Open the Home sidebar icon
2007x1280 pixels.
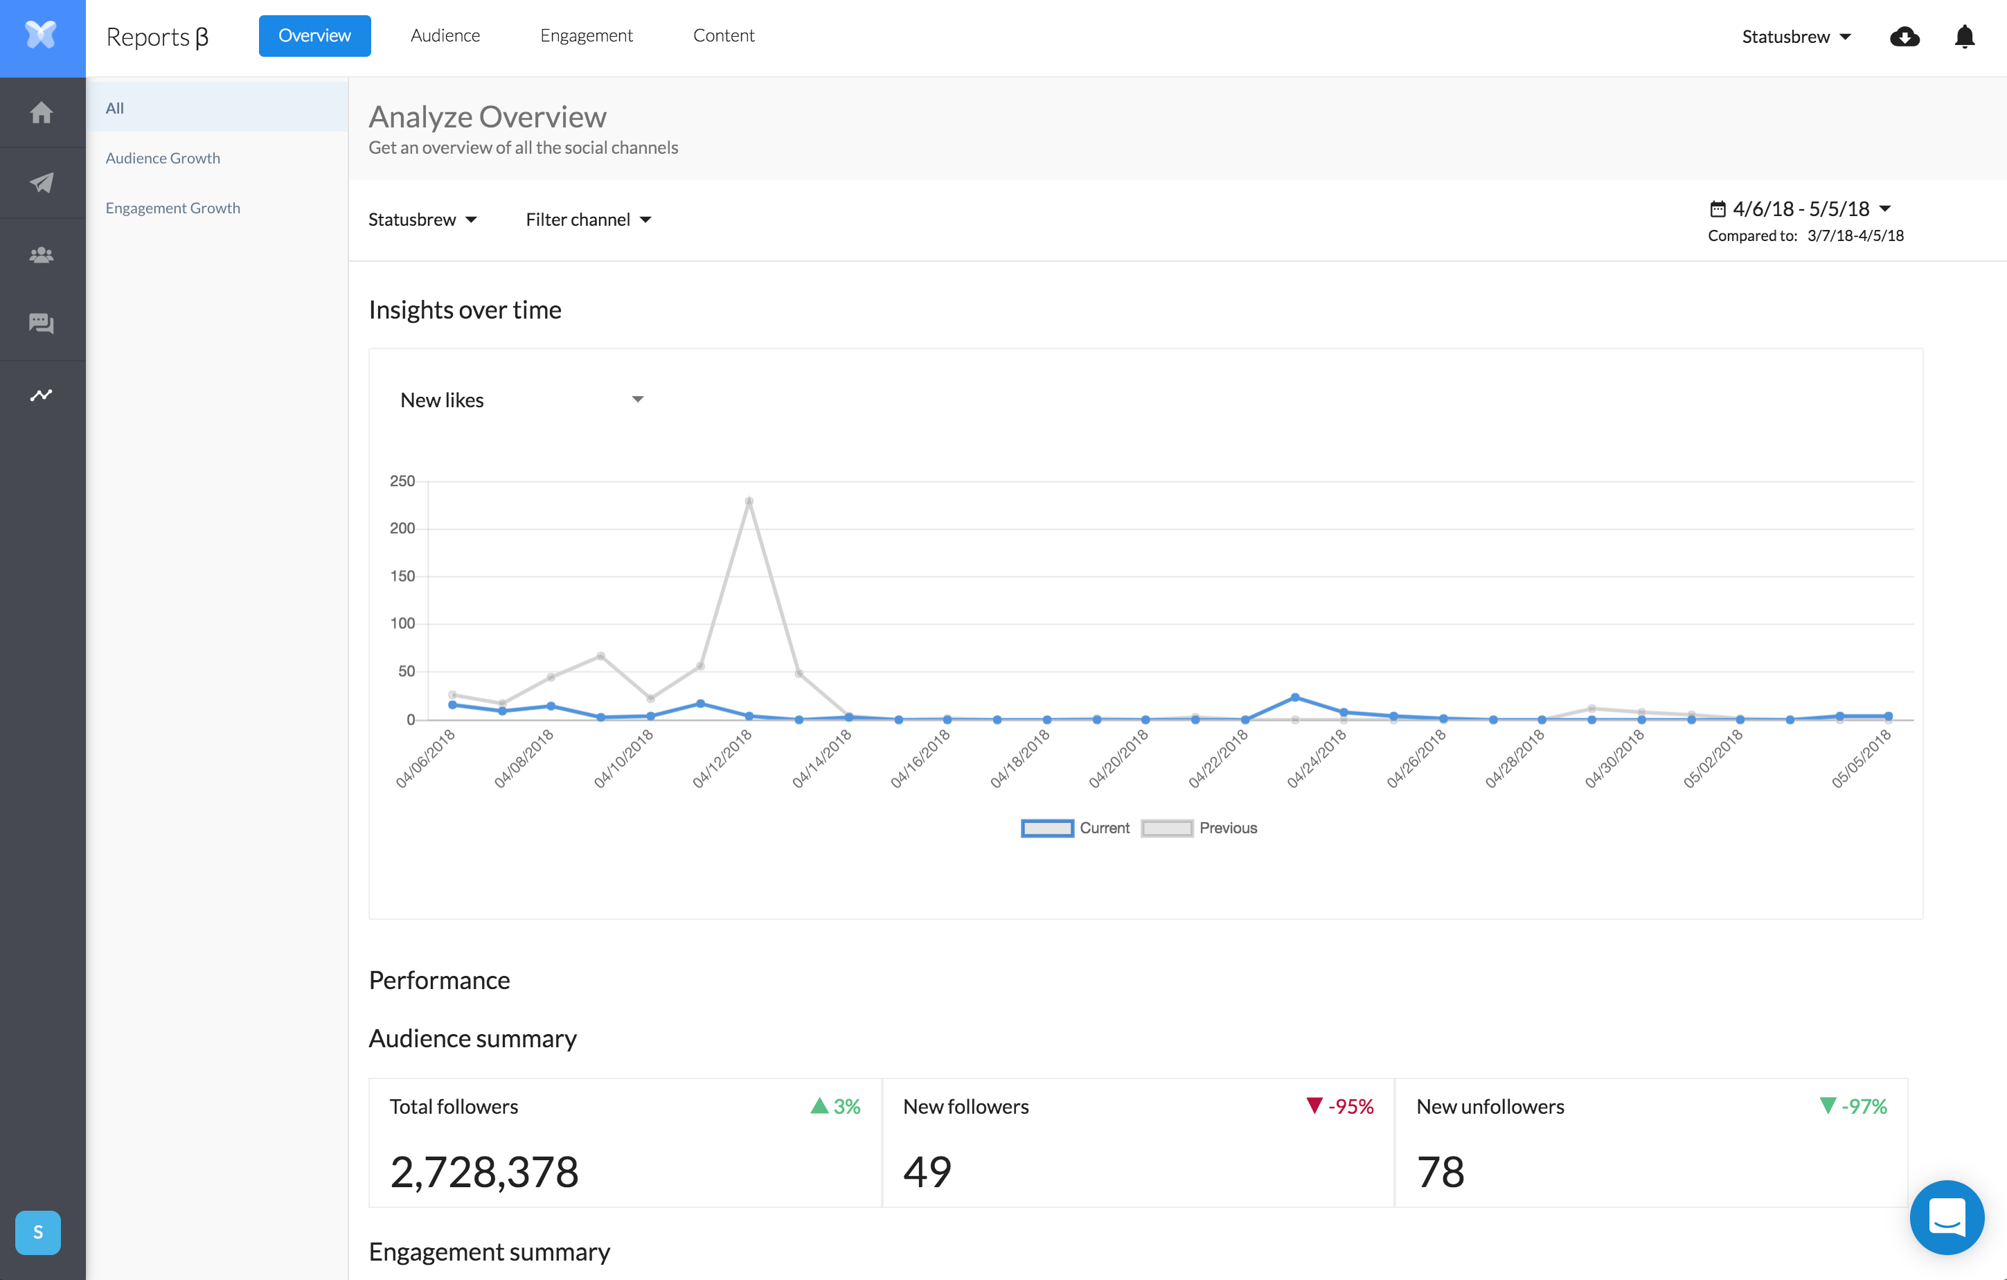click(42, 112)
